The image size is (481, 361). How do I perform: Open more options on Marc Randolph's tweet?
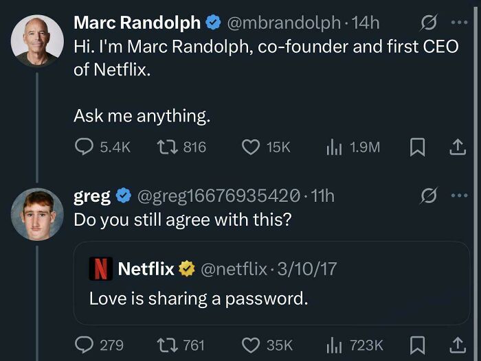coord(458,23)
